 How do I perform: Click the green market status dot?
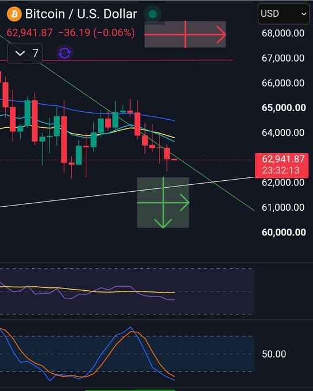point(153,14)
